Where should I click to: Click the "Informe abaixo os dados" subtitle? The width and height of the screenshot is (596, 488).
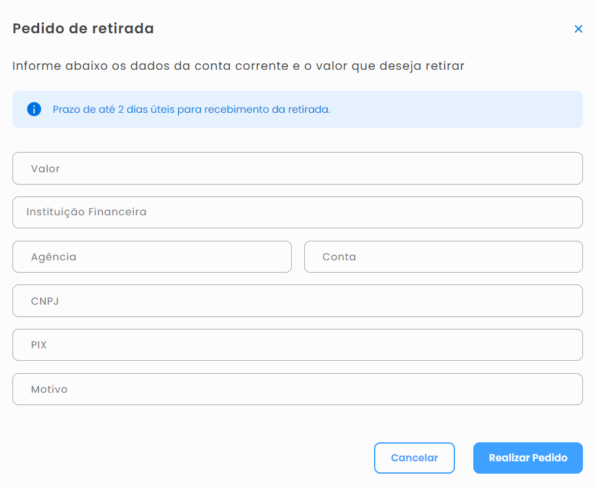click(238, 66)
